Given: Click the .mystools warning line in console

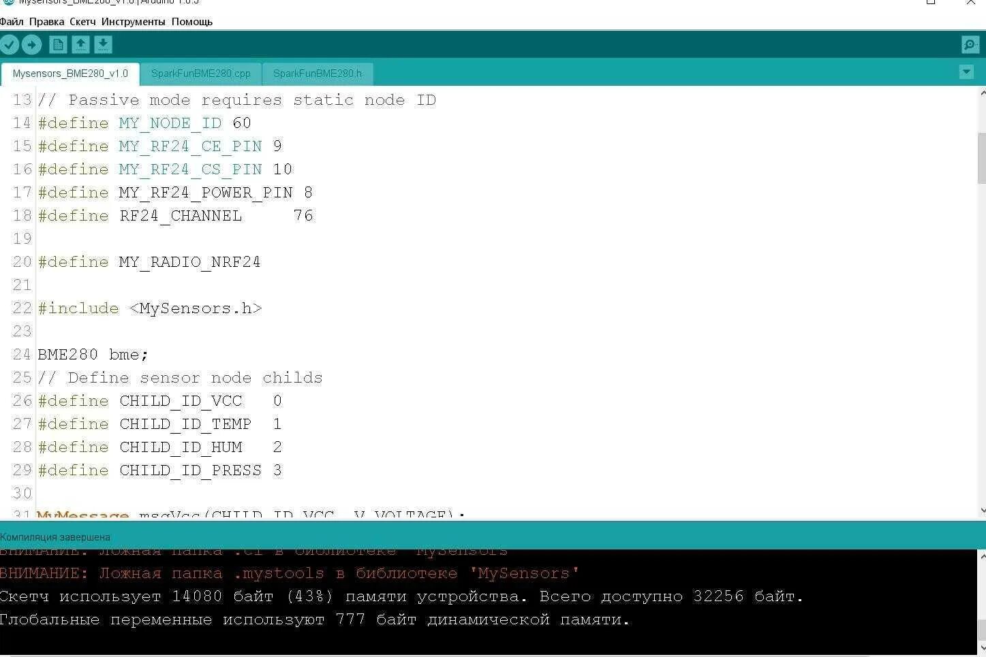Looking at the screenshot, I should [x=290, y=573].
